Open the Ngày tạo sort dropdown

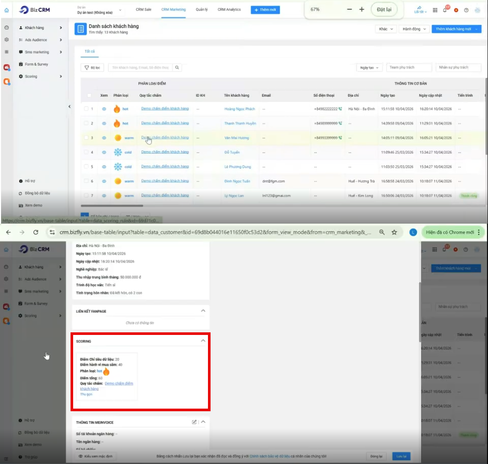(x=369, y=67)
